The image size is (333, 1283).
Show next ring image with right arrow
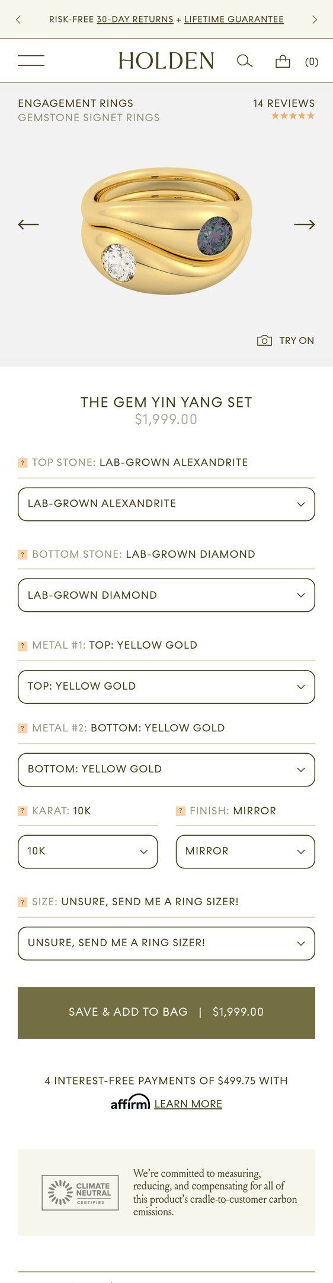click(x=305, y=225)
